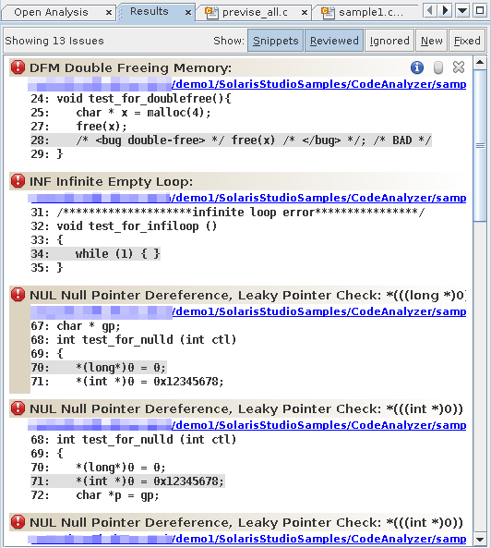
Task: Toggle the New issues filter
Action: [x=431, y=41]
